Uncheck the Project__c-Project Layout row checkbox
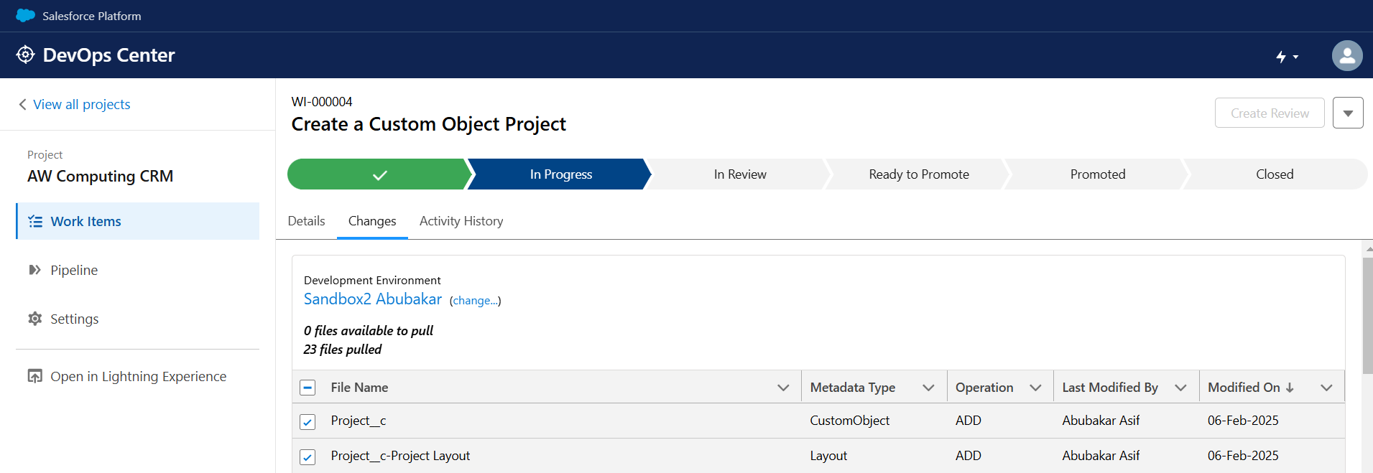Viewport: 1373px width, 473px height. [308, 456]
